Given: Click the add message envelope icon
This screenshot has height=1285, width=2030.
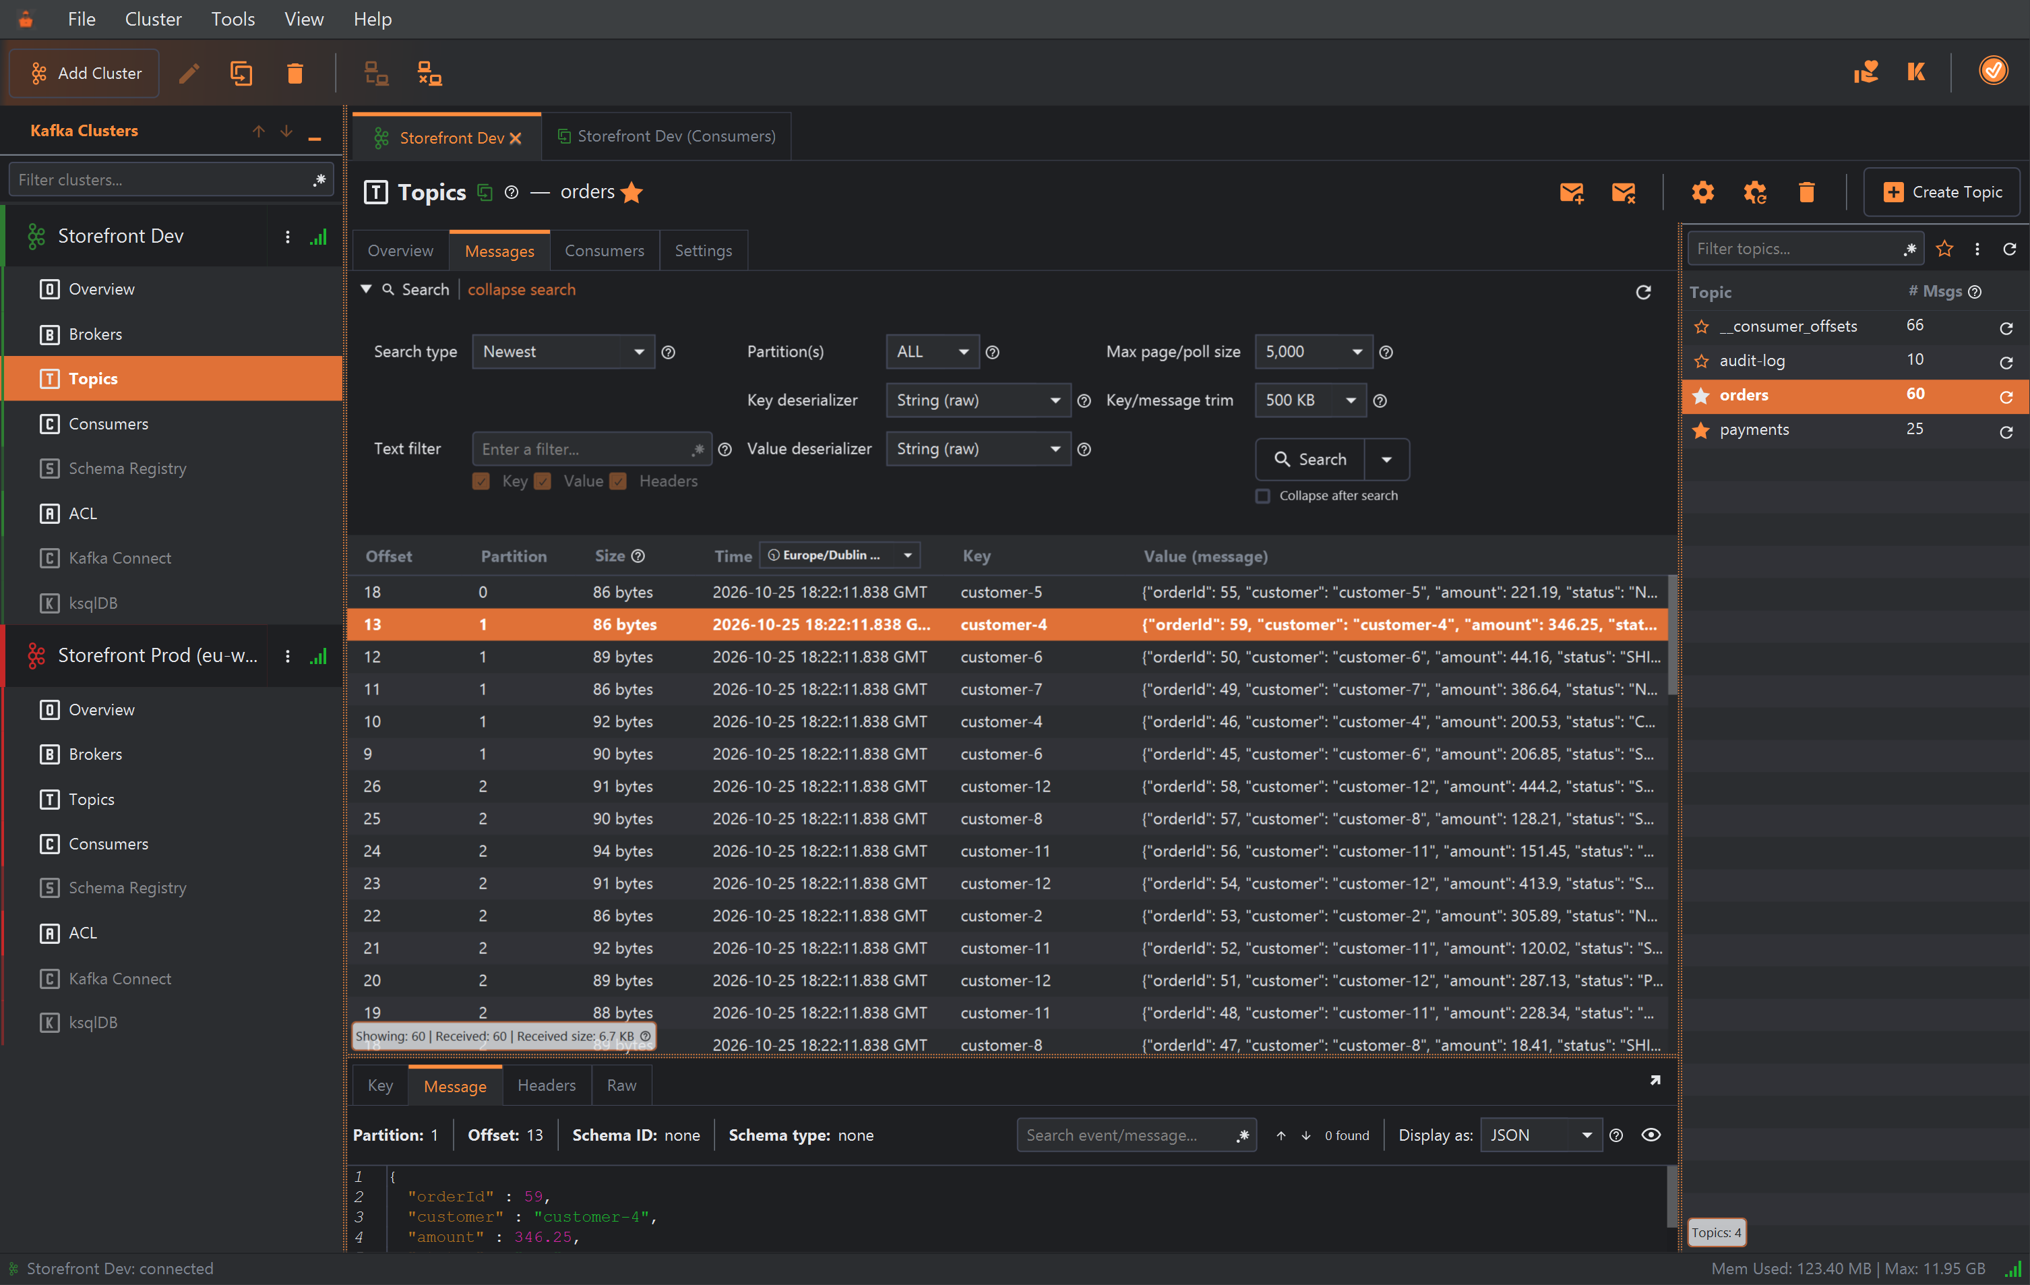Looking at the screenshot, I should 1572,192.
